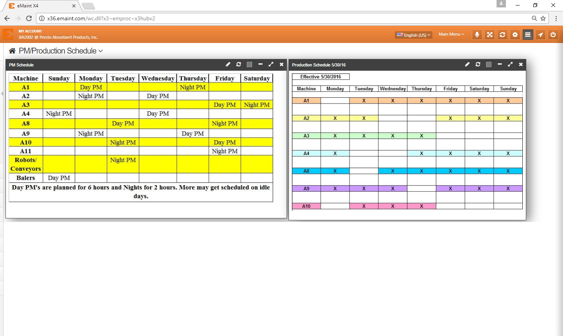563x336 pixels.
Task: Click the navigation arrow icon in header
Action: 540,35
